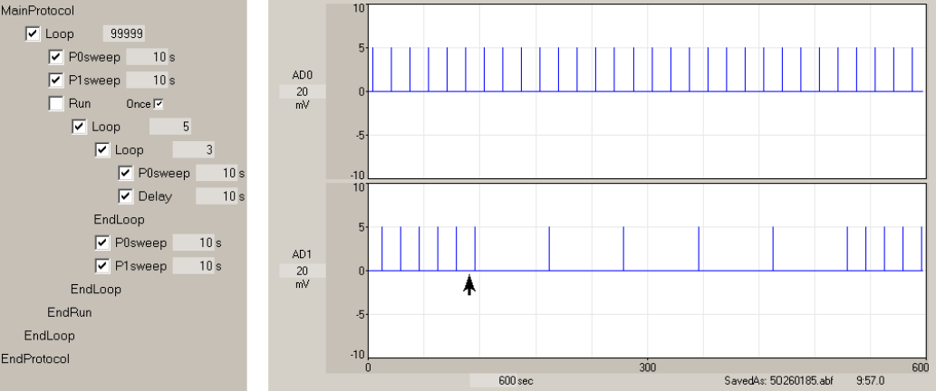
Task: Edit the AD0 20 mV scale field
Action: pyautogui.click(x=303, y=91)
